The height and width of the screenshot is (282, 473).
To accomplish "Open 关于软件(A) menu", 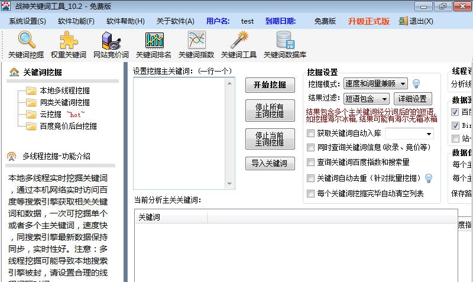I will (175, 21).
